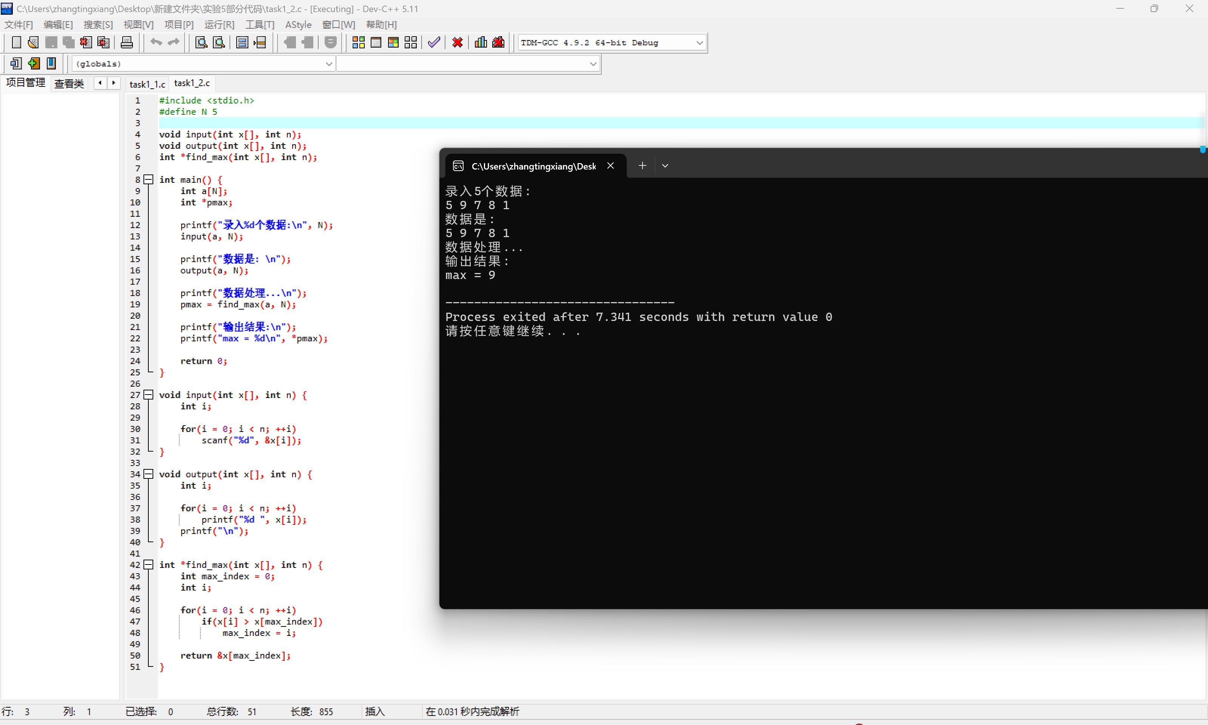
Task: Click the red X stop execution icon
Action: pyautogui.click(x=457, y=43)
